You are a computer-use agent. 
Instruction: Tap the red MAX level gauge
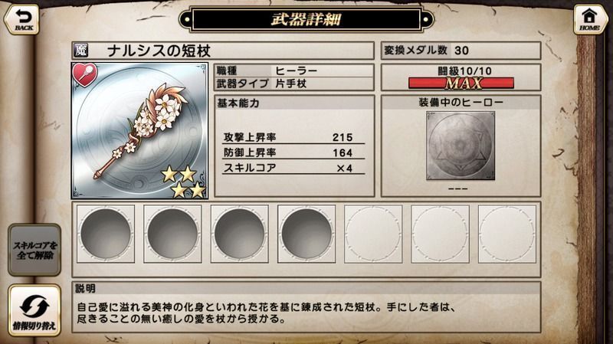tap(461, 83)
